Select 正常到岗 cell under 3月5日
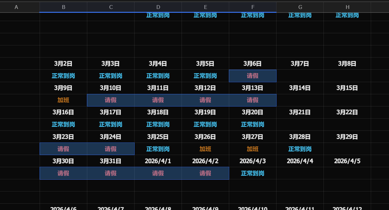The image size is (389, 210). (206, 76)
